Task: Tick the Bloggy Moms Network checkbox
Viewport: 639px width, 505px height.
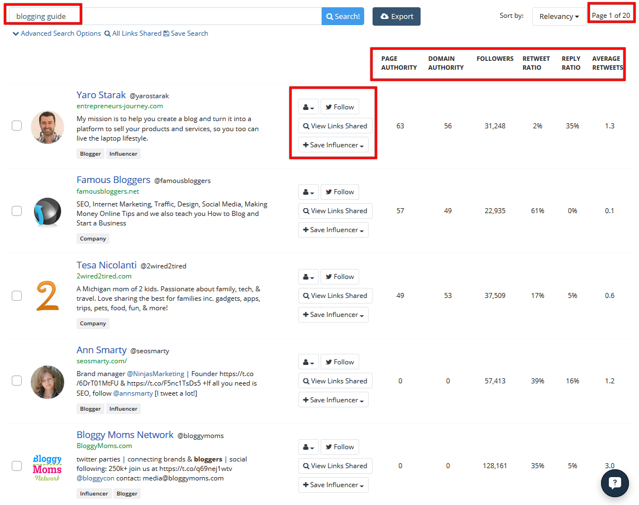Action: point(17,465)
